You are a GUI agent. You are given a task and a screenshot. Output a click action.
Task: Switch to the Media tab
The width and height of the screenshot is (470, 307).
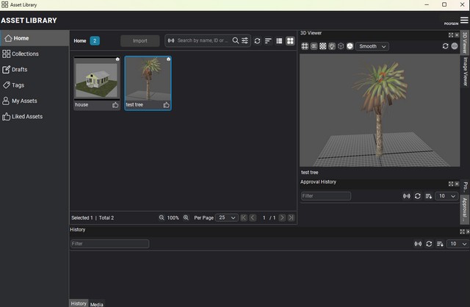pos(96,303)
